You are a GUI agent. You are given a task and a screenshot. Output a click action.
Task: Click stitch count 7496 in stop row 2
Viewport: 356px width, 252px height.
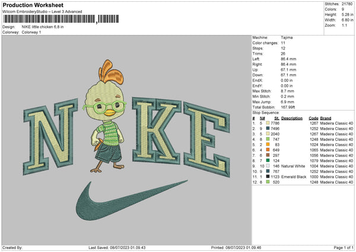275,128
